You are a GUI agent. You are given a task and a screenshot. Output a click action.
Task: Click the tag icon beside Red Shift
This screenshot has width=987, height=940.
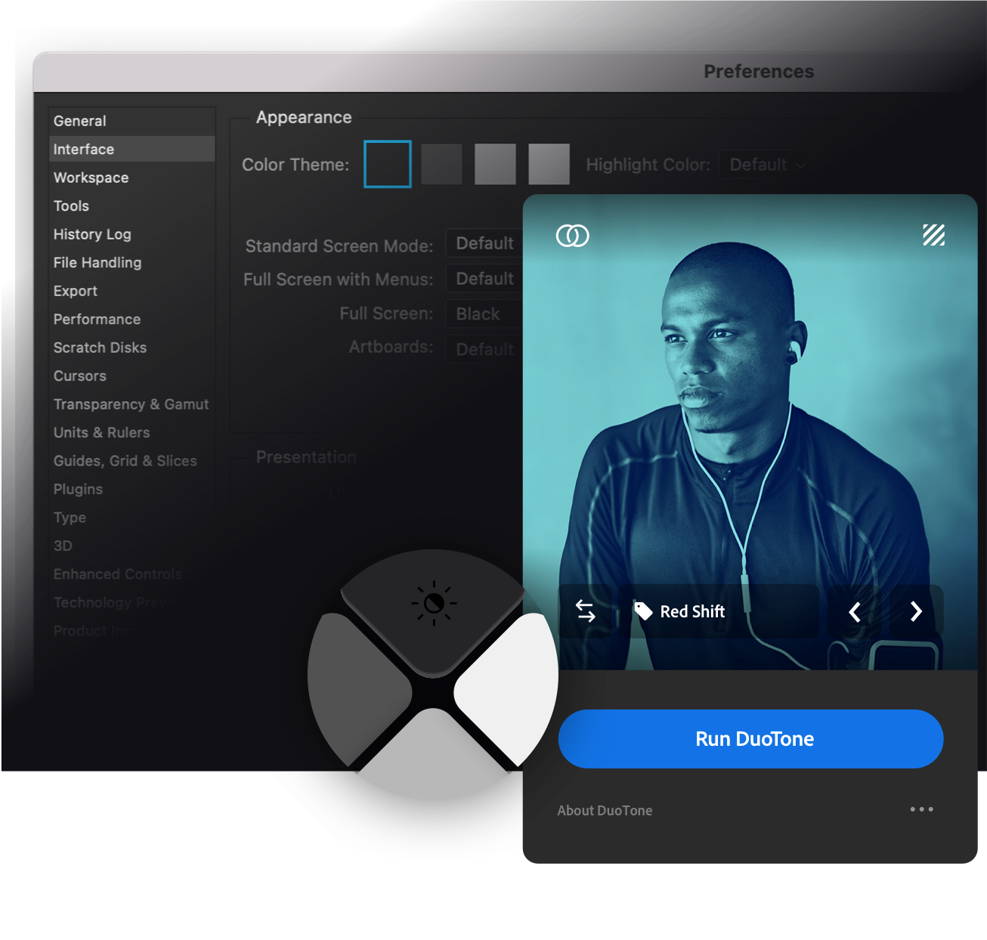pos(643,611)
